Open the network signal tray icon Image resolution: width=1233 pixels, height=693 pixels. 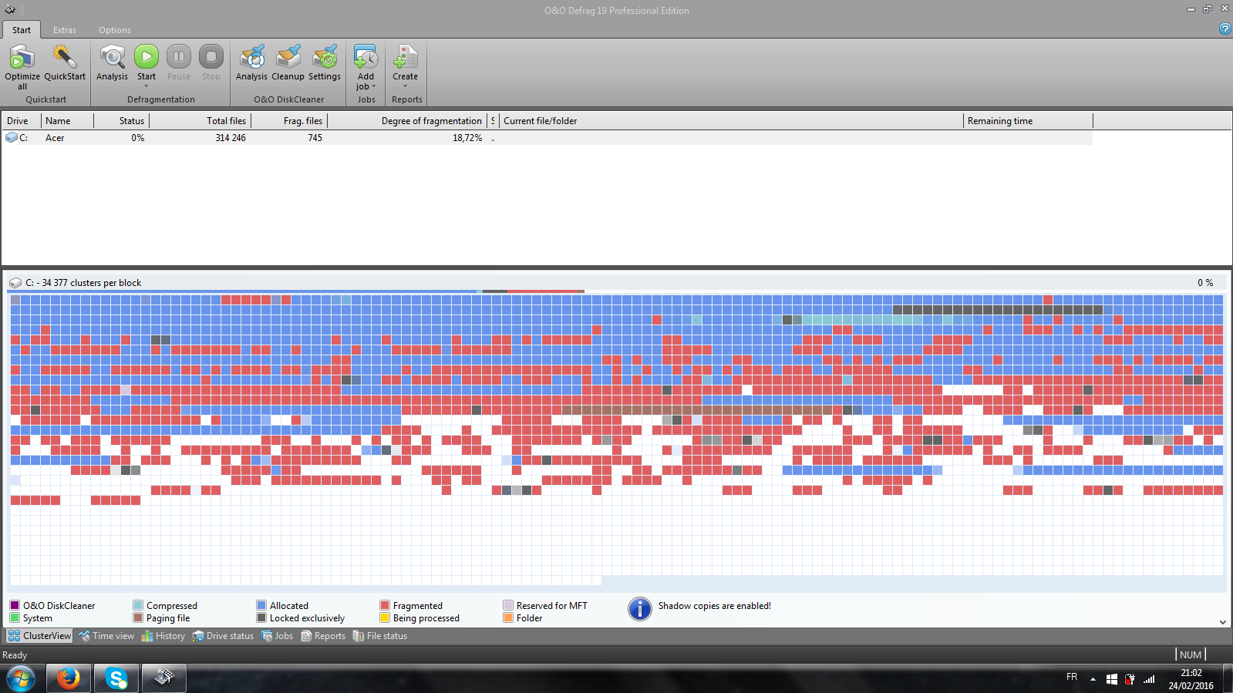(x=1149, y=679)
